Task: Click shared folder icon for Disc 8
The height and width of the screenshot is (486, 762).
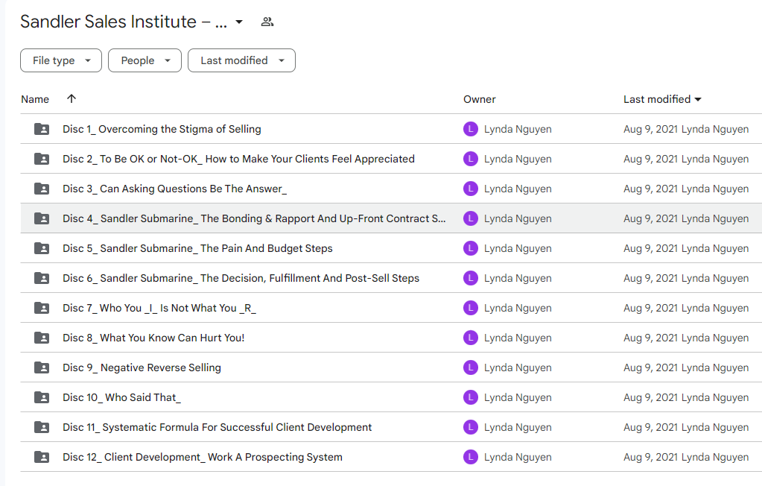Action: click(x=42, y=338)
